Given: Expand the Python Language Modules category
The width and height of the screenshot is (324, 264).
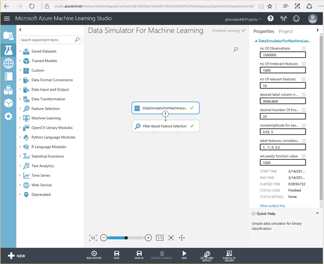Looking at the screenshot, I should click(x=20, y=137).
